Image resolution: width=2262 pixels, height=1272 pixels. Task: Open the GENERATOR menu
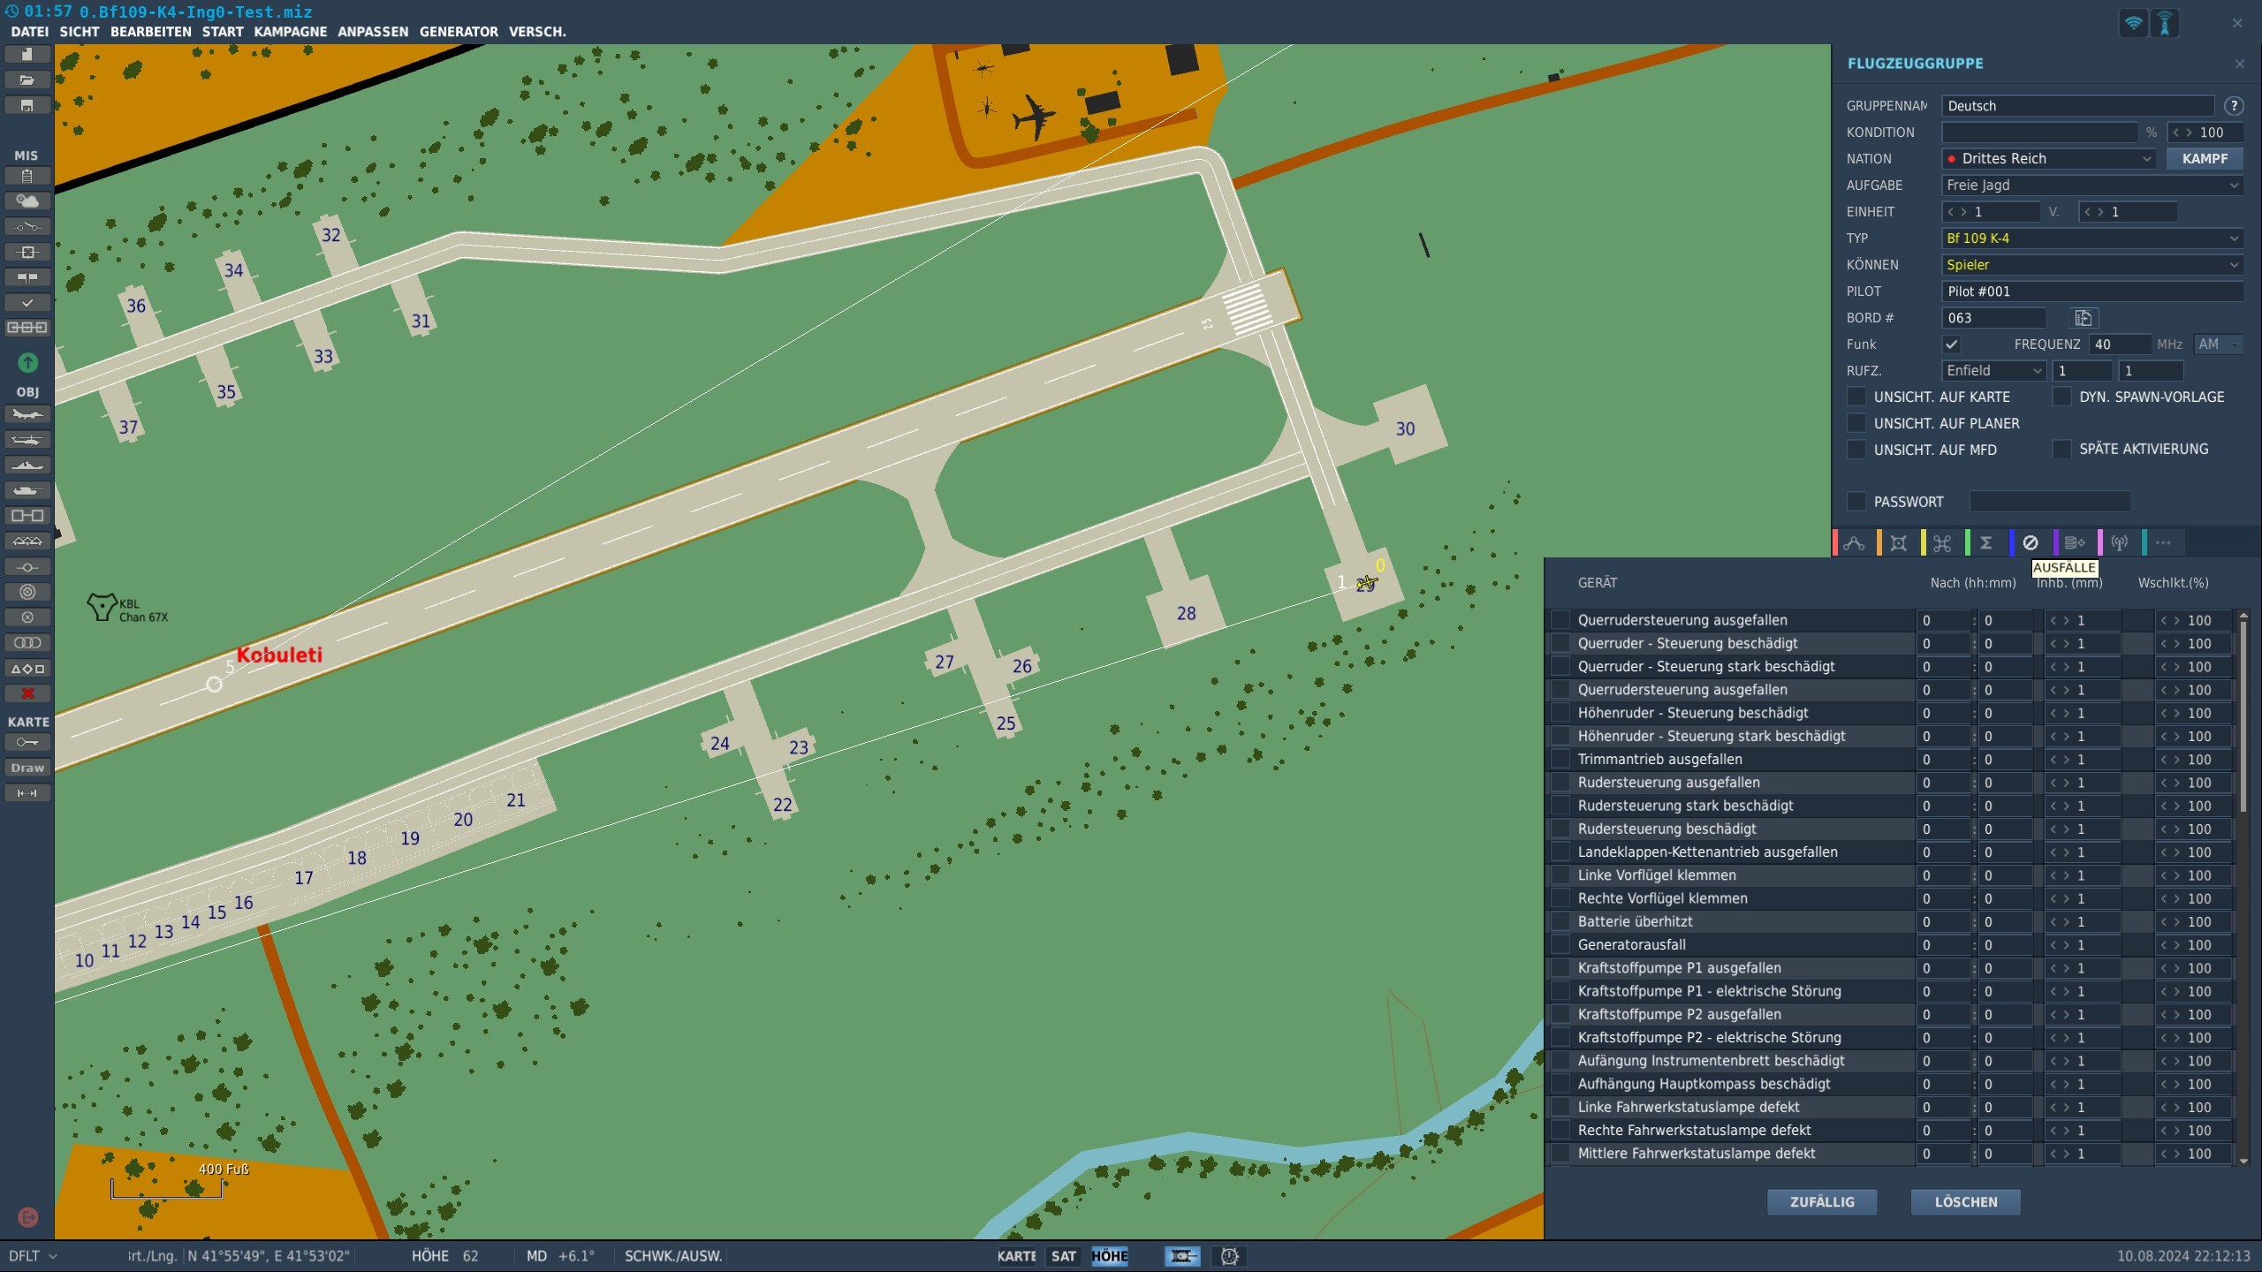pos(459,32)
